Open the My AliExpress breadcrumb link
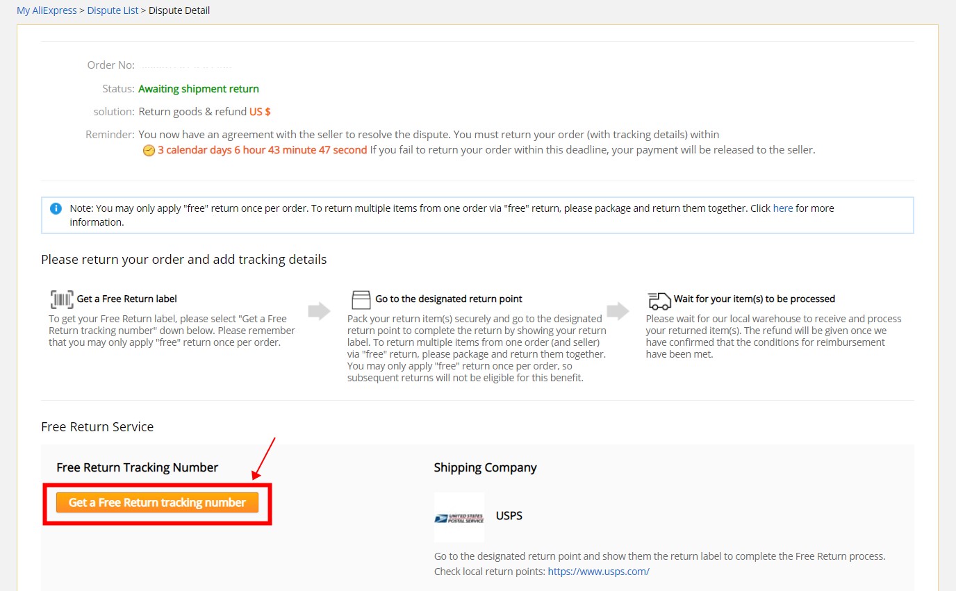Image resolution: width=956 pixels, height=591 pixels. click(47, 10)
